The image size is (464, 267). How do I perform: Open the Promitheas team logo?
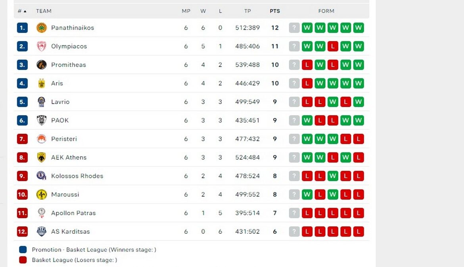[42, 65]
